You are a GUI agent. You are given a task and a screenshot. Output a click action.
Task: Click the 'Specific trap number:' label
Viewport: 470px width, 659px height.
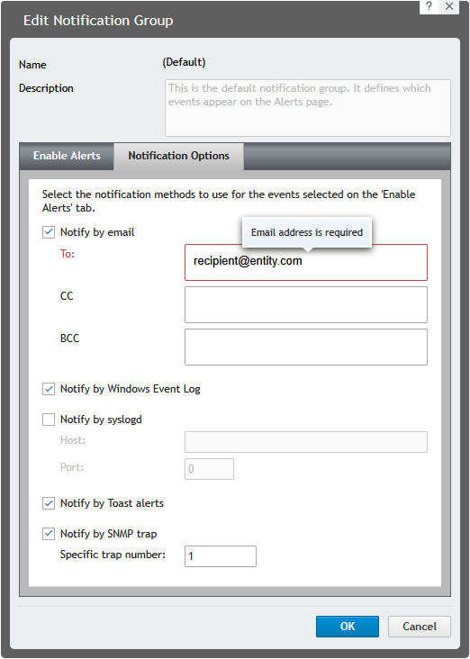113,555
